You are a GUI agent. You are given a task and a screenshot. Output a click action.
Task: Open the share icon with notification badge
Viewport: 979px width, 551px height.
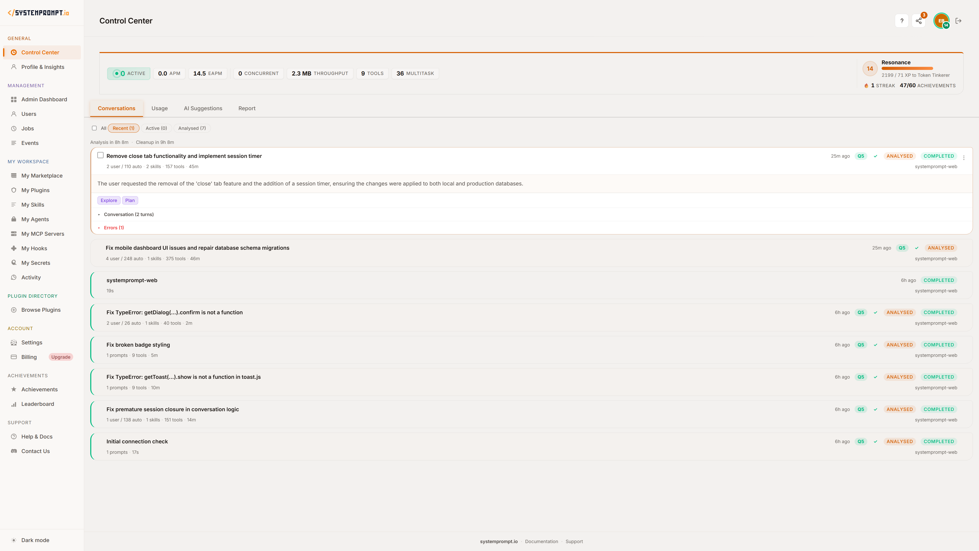(919, 21)
